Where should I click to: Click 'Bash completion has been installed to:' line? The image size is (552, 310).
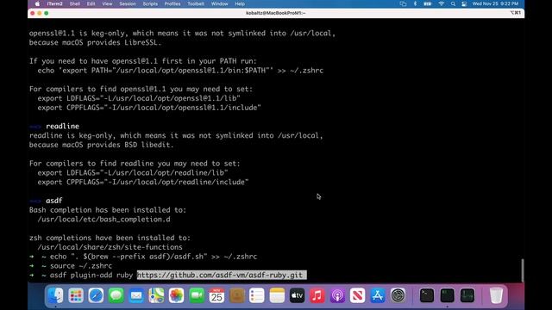108,210
